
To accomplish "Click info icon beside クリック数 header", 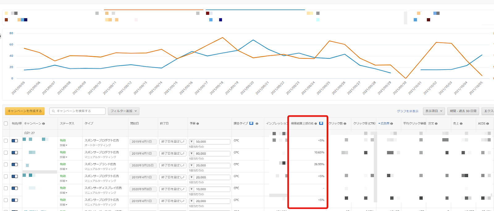I will [x=345, y=124].
